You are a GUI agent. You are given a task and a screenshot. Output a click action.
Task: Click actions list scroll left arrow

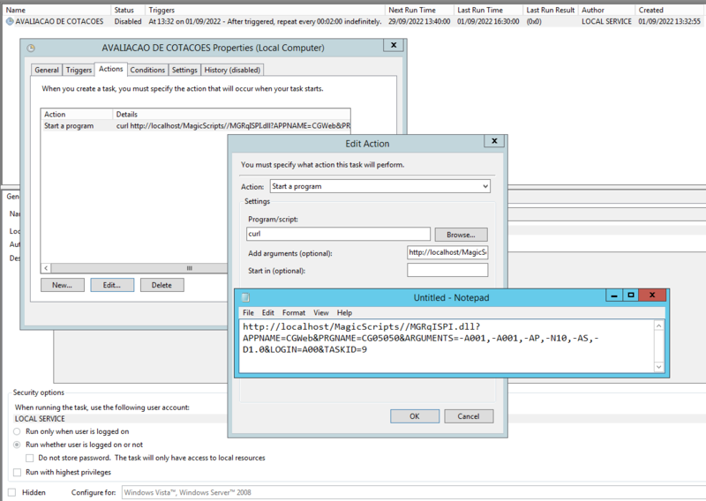46,268
